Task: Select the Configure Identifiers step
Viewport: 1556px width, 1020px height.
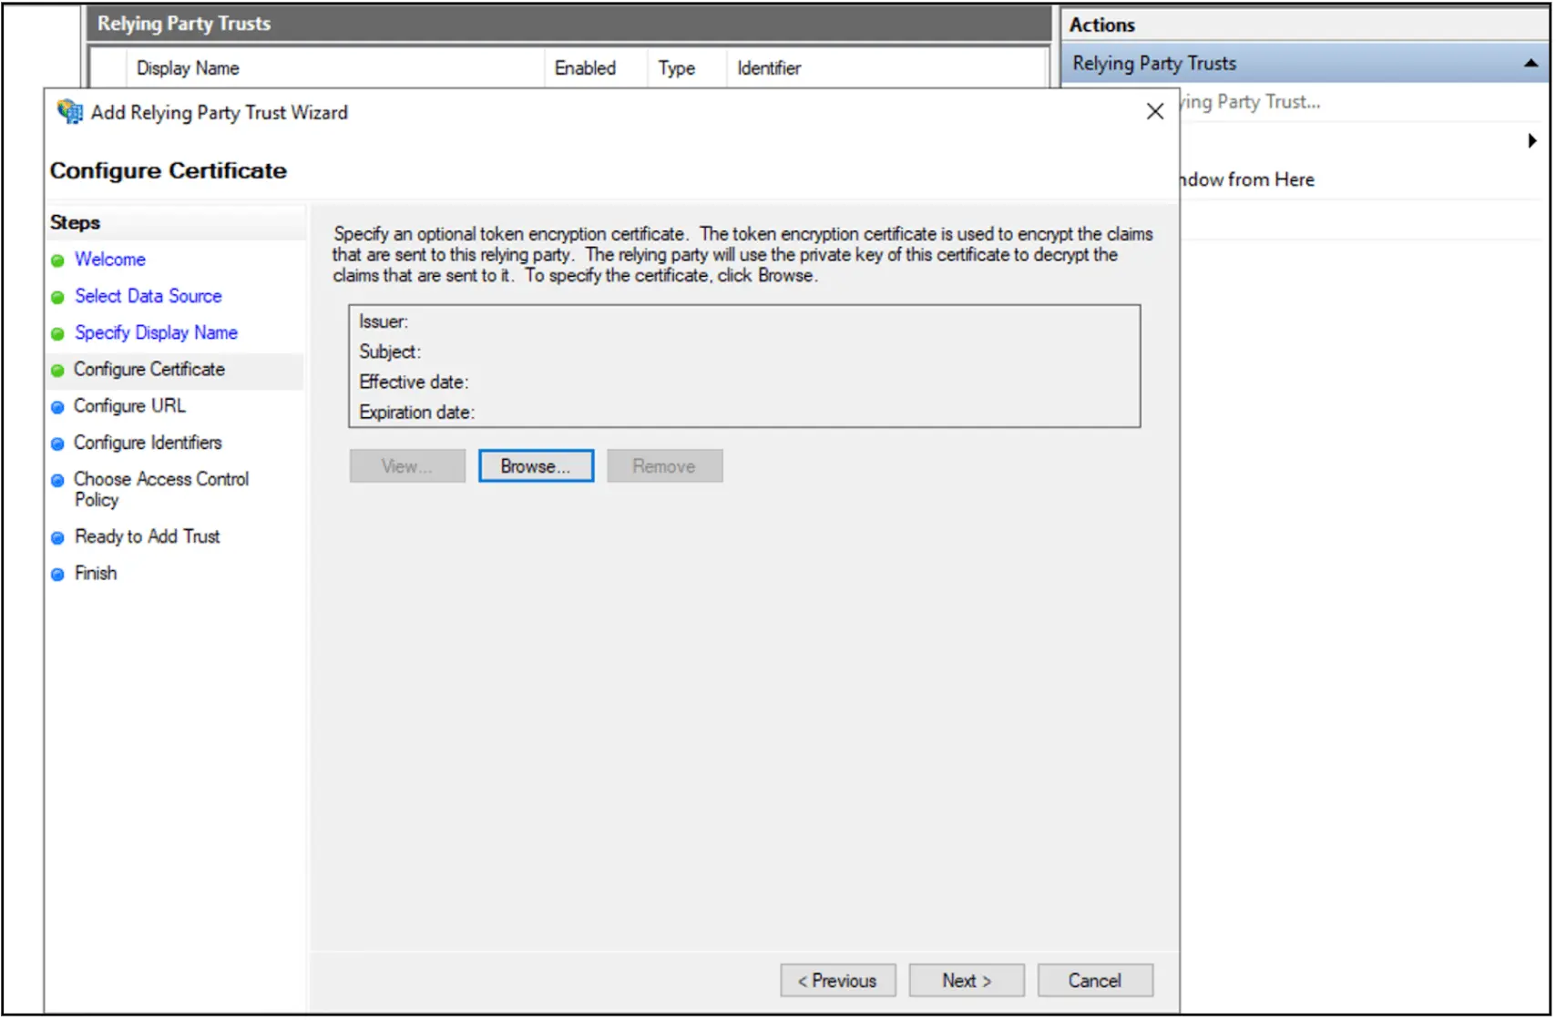Action: coord(148,443)
